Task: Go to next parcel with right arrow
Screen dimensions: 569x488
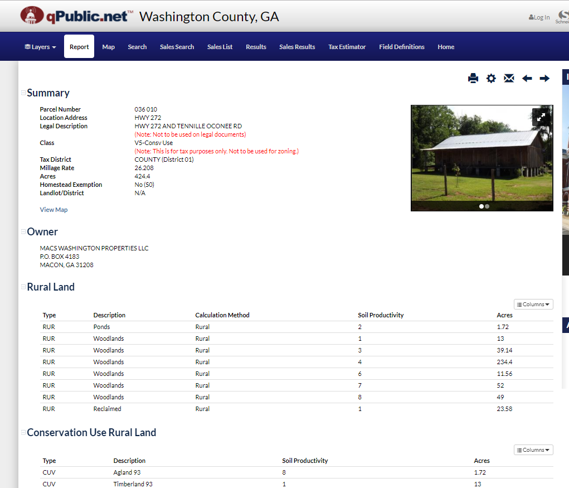Action: pyautogui.click(x=544, y=78)
